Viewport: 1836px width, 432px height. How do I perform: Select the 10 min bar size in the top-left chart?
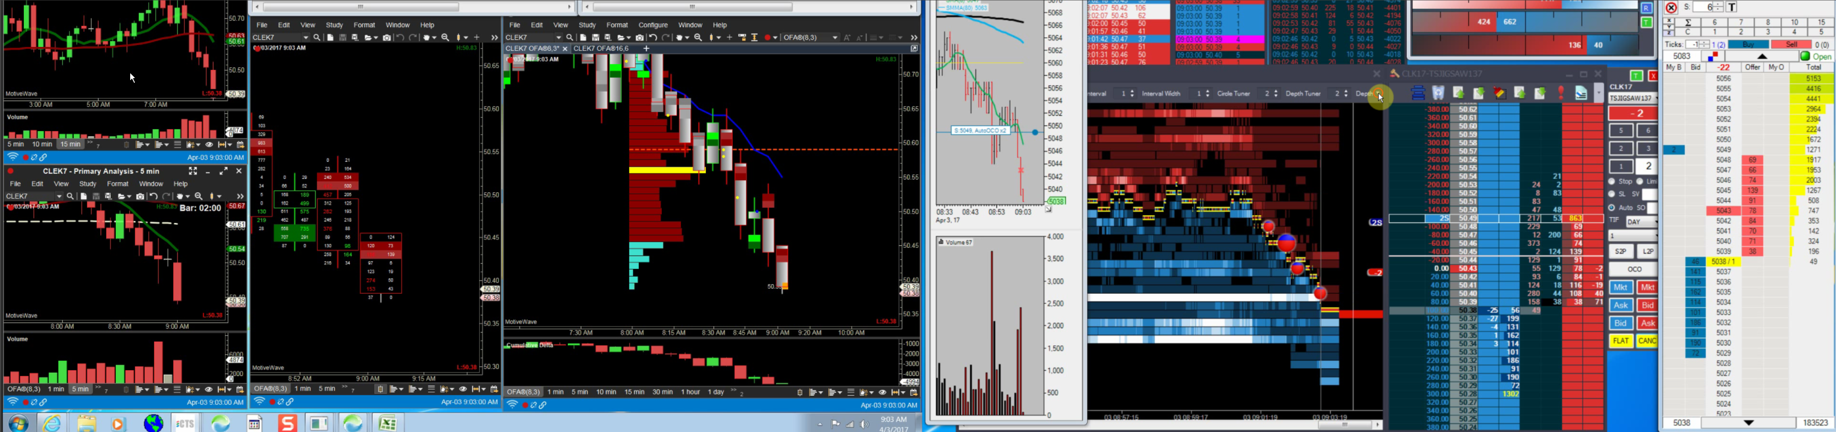42,144
